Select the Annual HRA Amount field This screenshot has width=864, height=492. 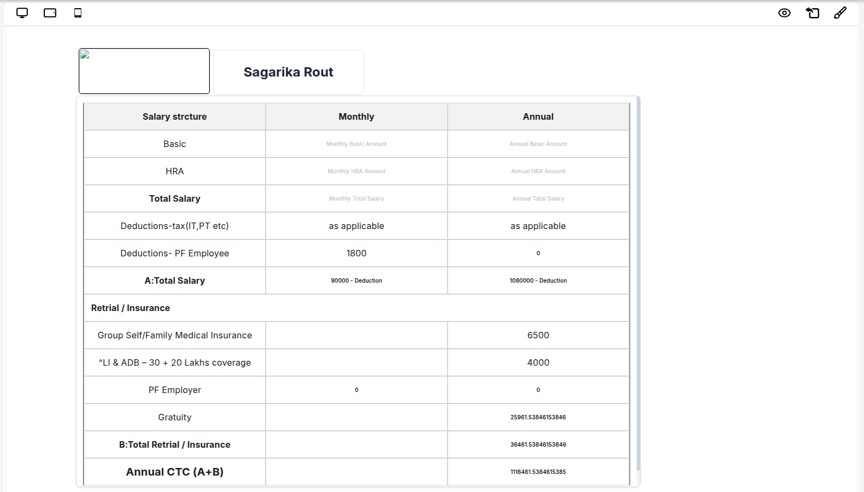tap(538, 171)
